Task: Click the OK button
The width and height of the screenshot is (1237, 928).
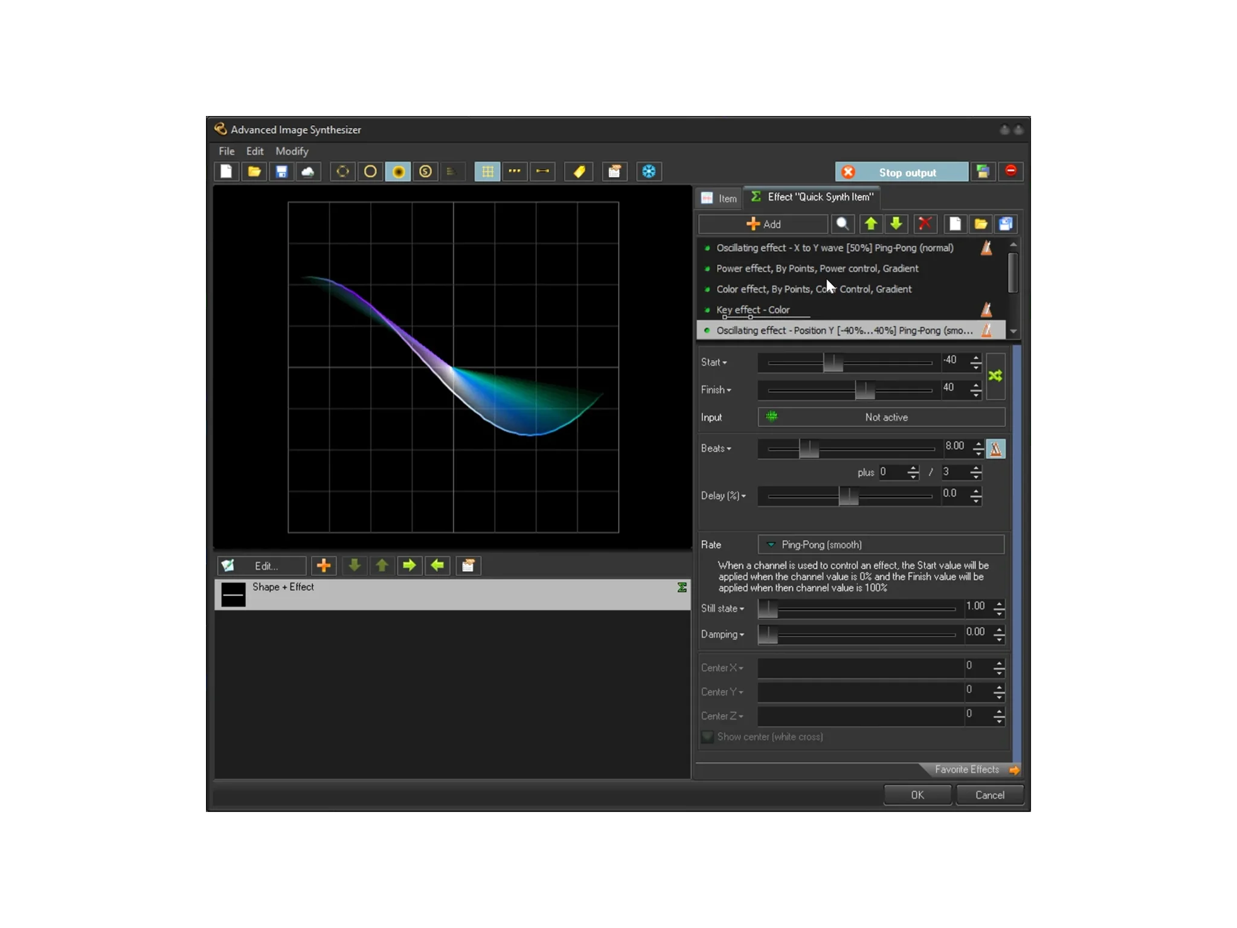Action: [917, 795]
